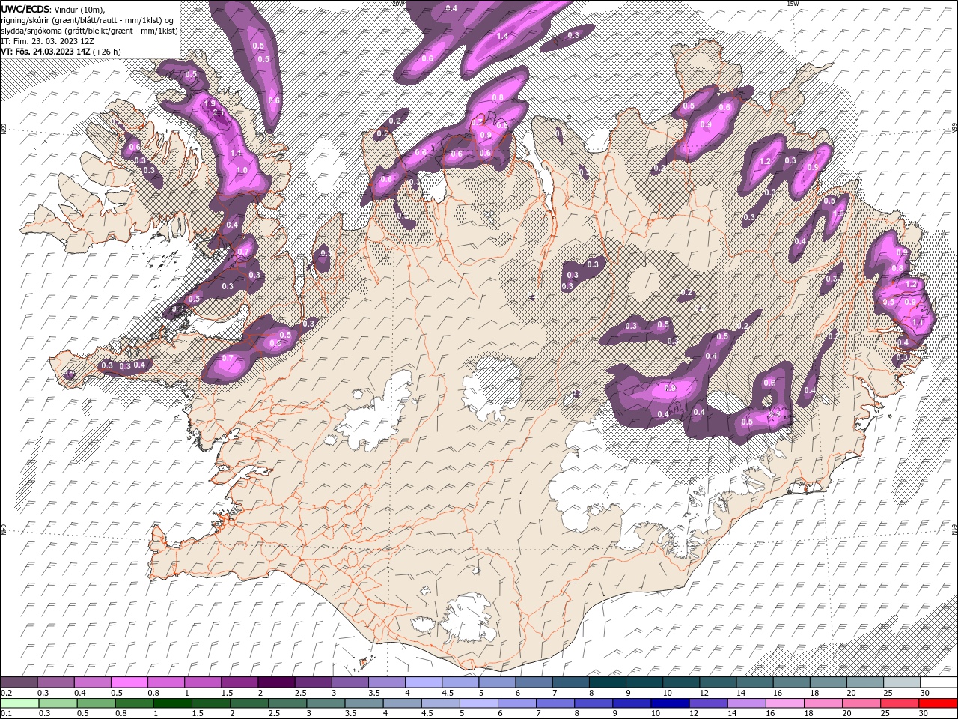Image resolution: width=958 pixels, height=719 pixels.
Task: Click the bright red 30 rain-scale swatch
Action: [938, 703]
